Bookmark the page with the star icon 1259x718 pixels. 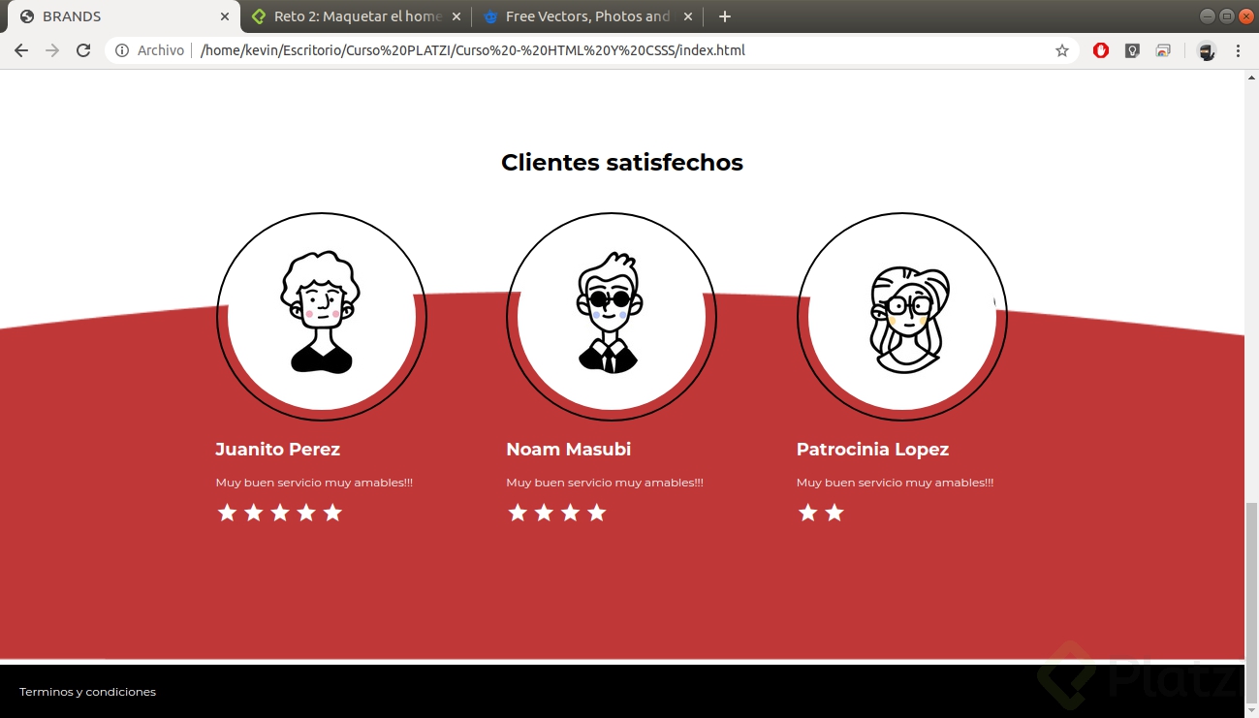1061,49
